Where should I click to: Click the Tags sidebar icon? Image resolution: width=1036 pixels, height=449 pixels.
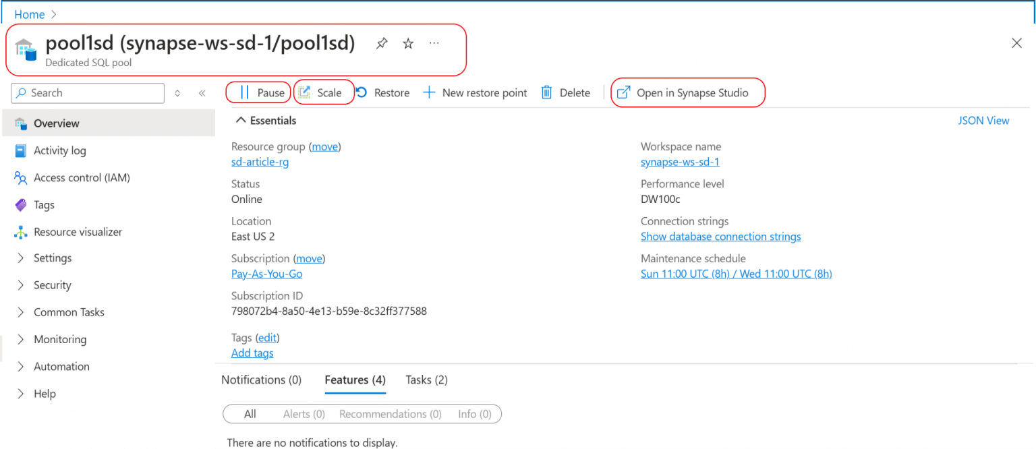click(x=21, y=205)
